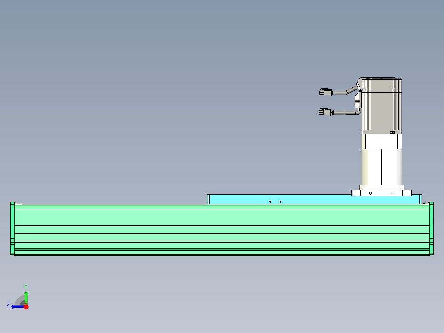Click the "Z" axis label
Image resolution: width=444 pixels, height=333 pixels.
[x=8, y=305]
